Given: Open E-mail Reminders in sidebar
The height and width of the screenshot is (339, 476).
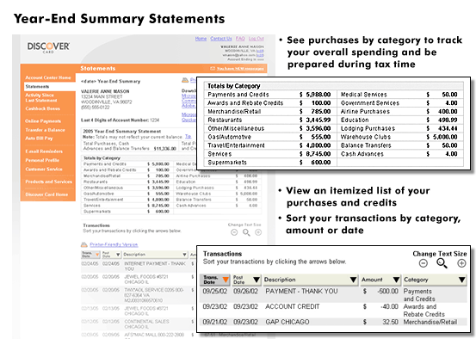Looking at the screenshot, I should pyautogui.click(x=44, y=151).
